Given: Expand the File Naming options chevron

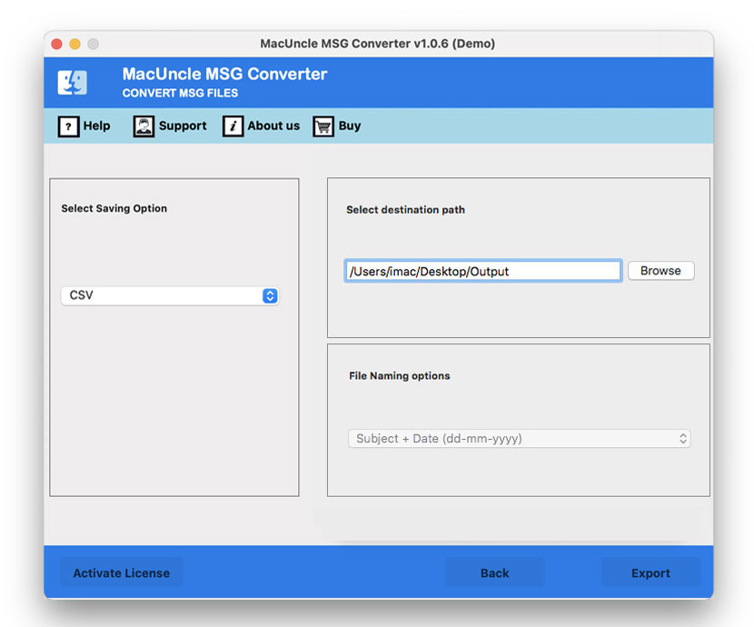Looking at the screenshot, I should click(685, 438).
